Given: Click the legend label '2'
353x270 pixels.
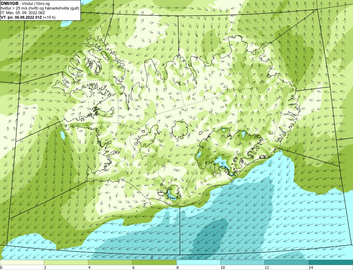Looking at the screenshot, I should [x=45, y=268].
